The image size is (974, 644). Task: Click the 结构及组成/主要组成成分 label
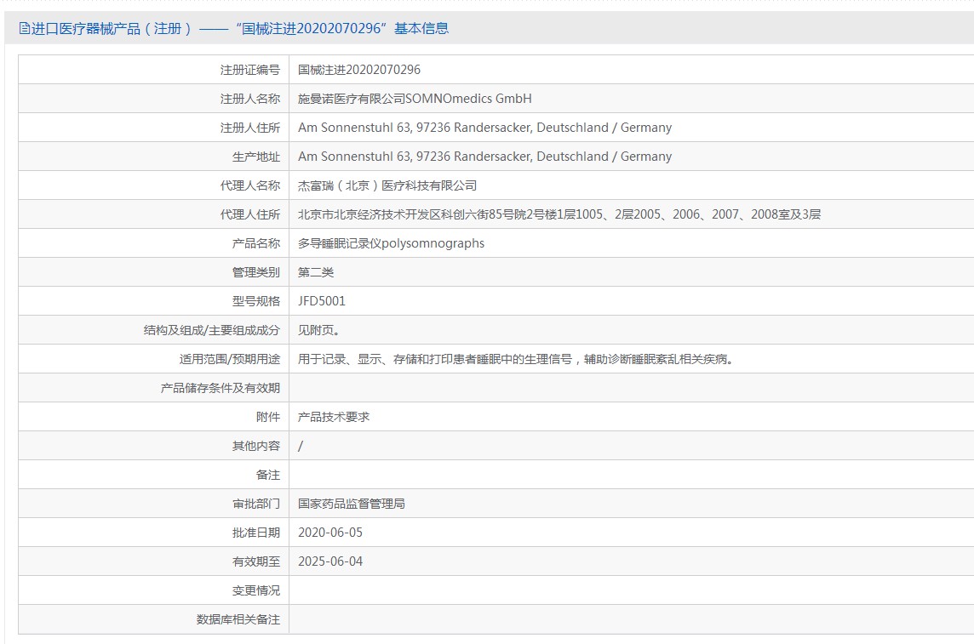[212, 330]
